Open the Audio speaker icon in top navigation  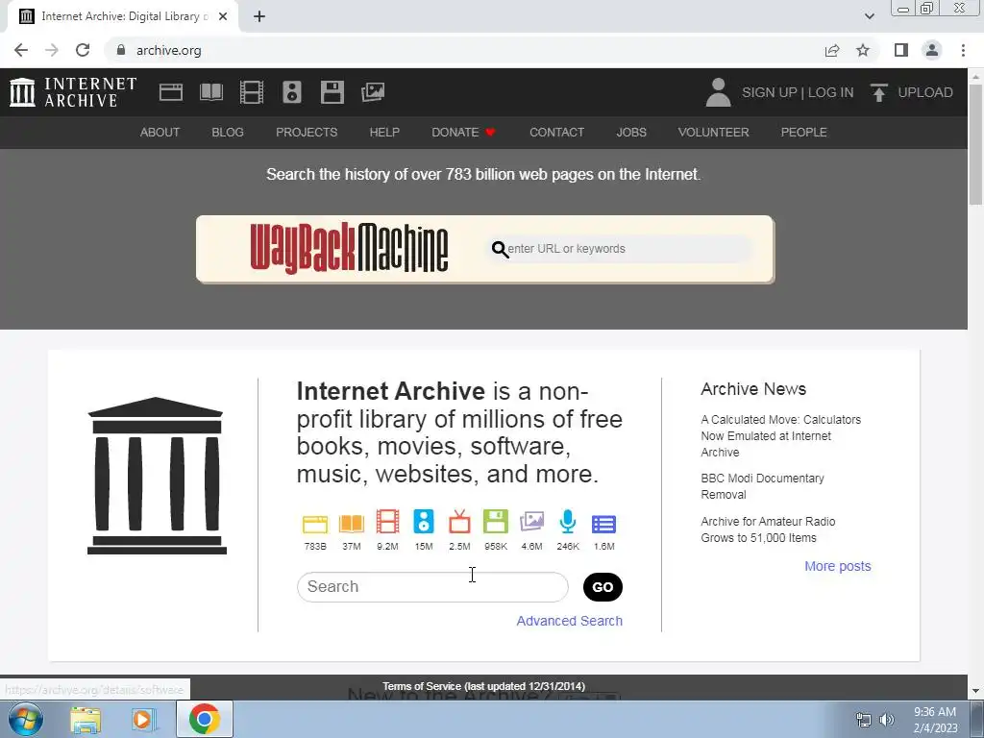[292, 92]
